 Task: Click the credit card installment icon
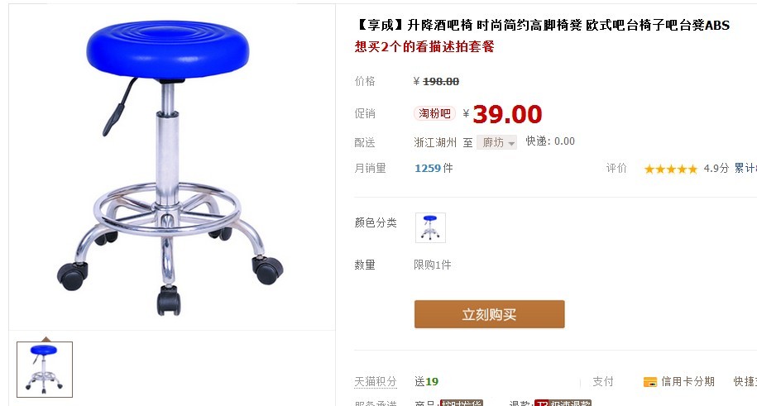pos(649,382)
